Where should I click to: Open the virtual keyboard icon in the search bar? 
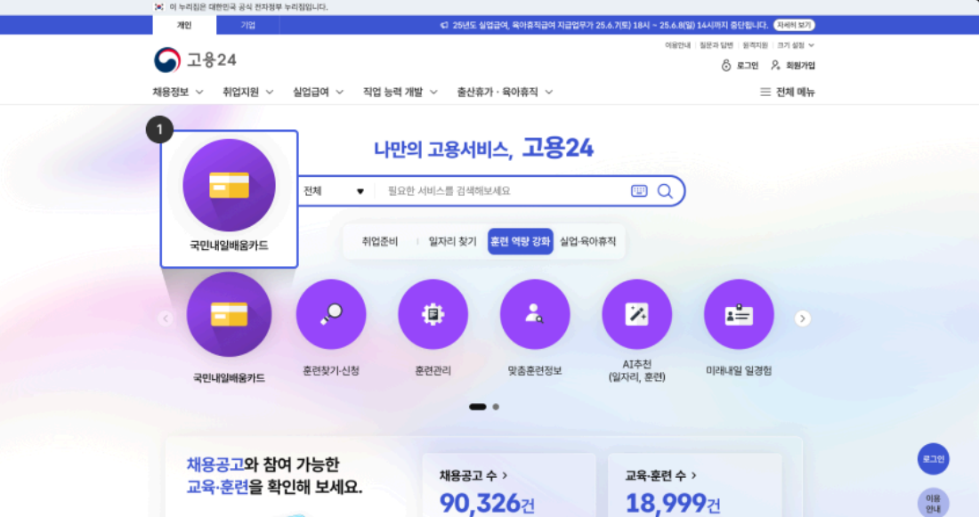(x=639, y=190)
